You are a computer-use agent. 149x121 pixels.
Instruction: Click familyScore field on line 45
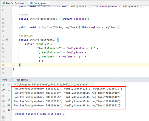coord(75,52)
